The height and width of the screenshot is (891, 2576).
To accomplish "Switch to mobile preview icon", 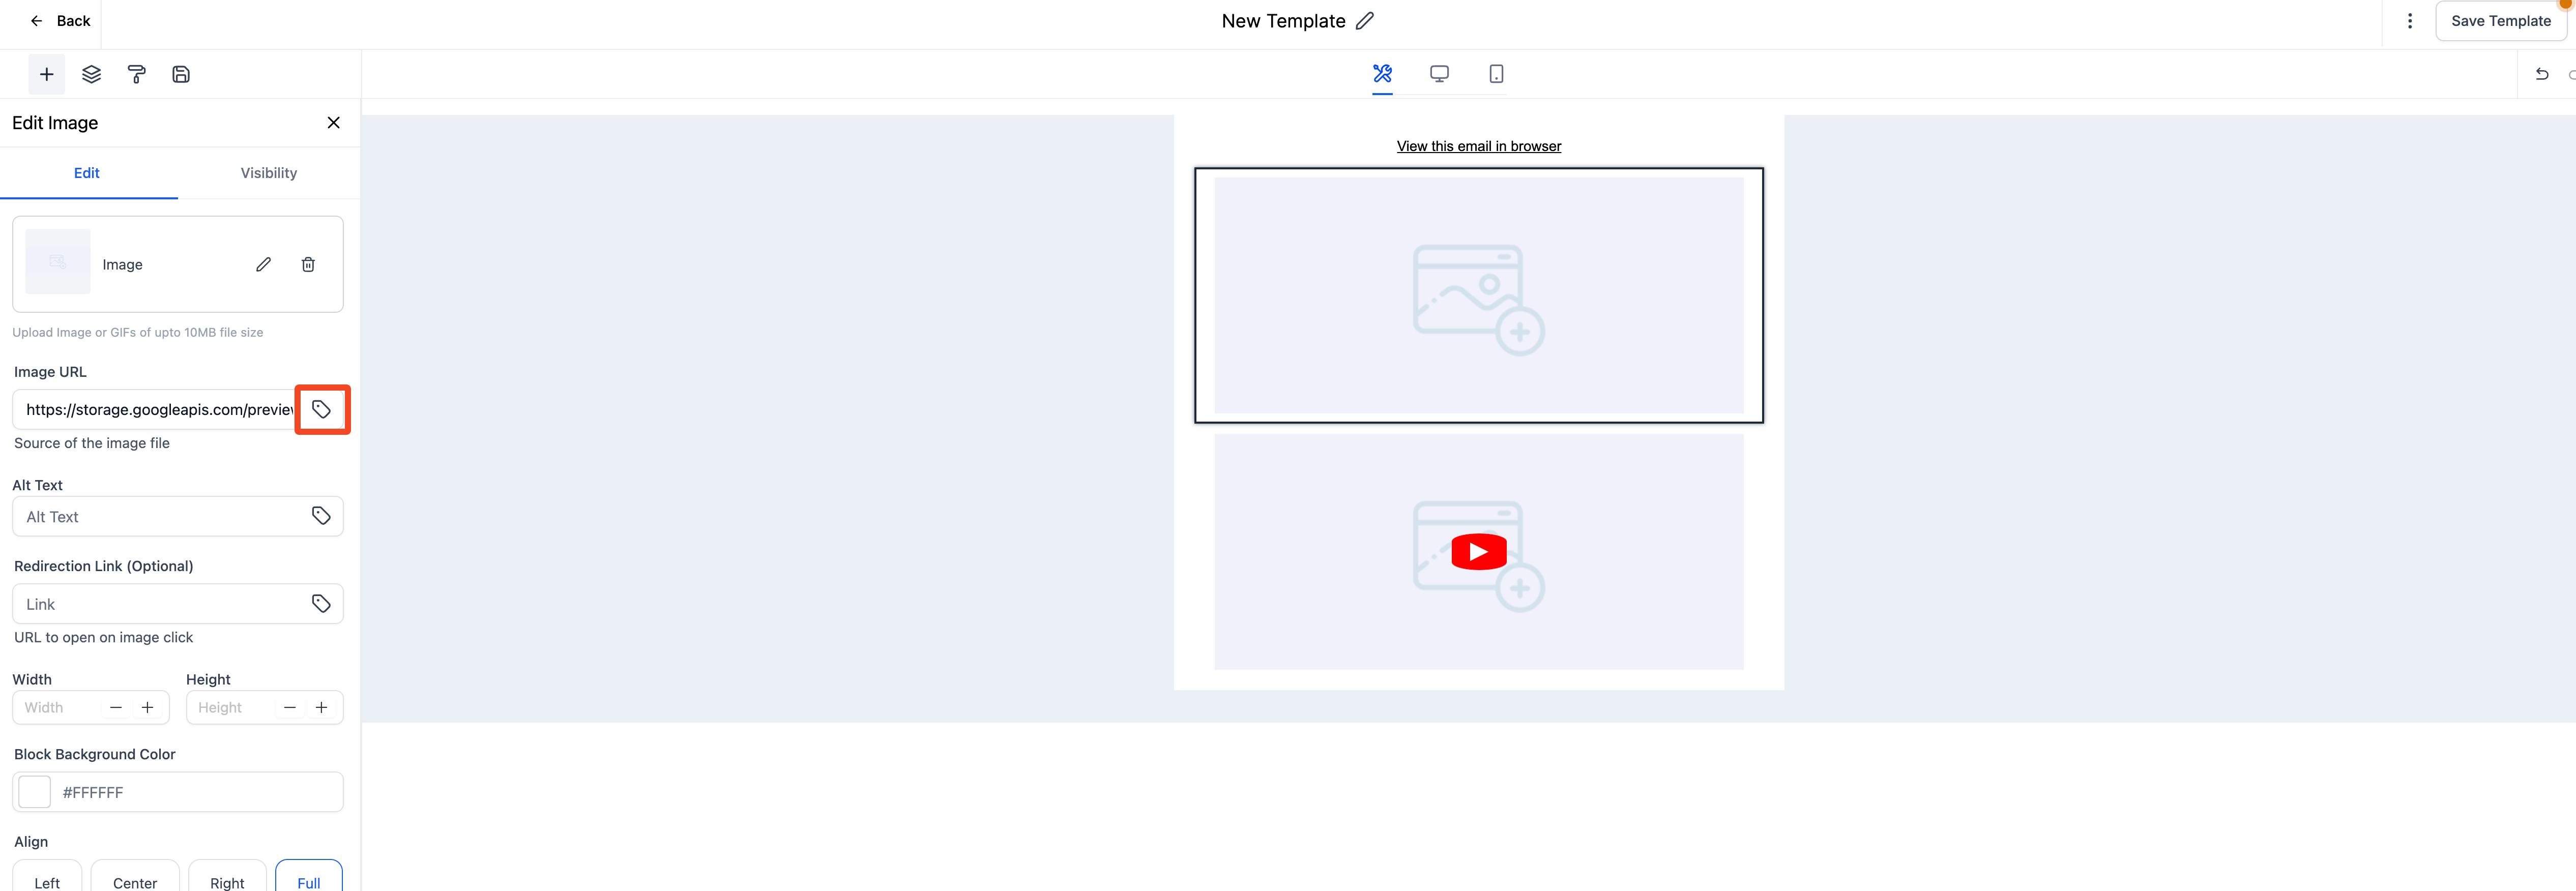I will 1496,73.
